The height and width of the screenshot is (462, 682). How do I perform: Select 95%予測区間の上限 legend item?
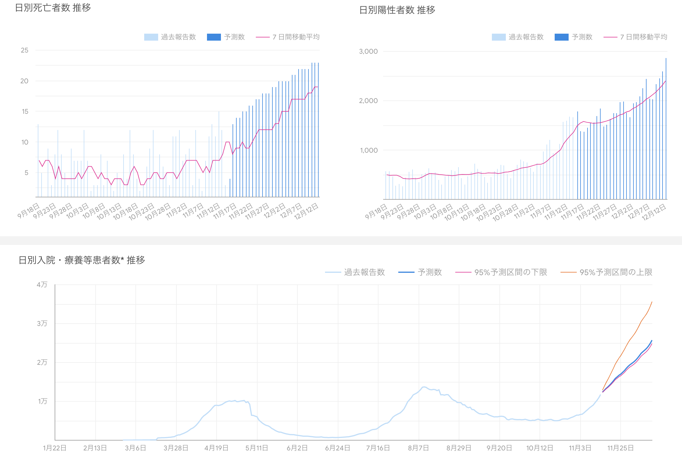click(606, 272)
